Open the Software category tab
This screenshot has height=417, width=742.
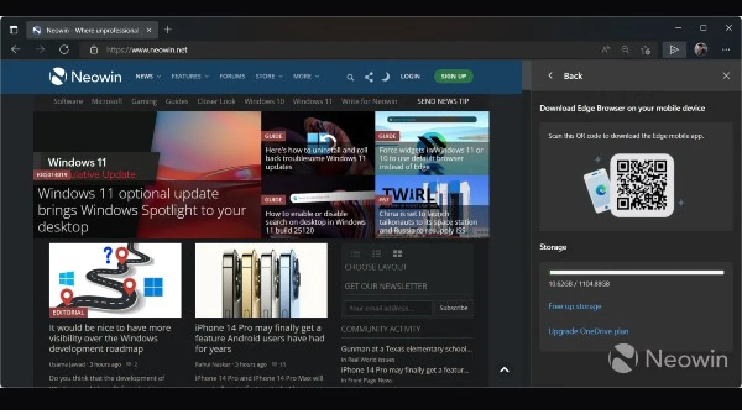point(68,101)
